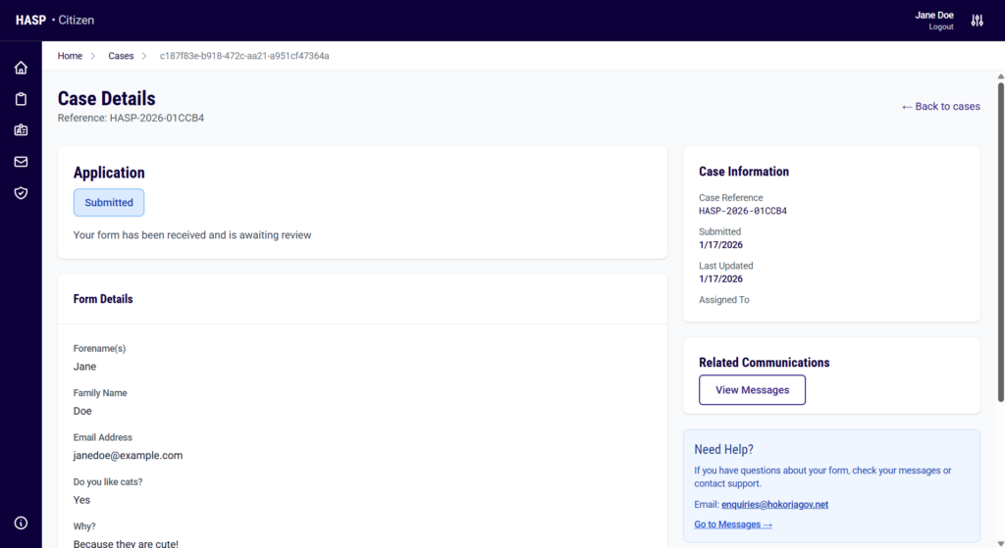This screenshot has height=548, width=1005.
Task: Open the ID card sidebar icon
Action: tap(21, 130)
